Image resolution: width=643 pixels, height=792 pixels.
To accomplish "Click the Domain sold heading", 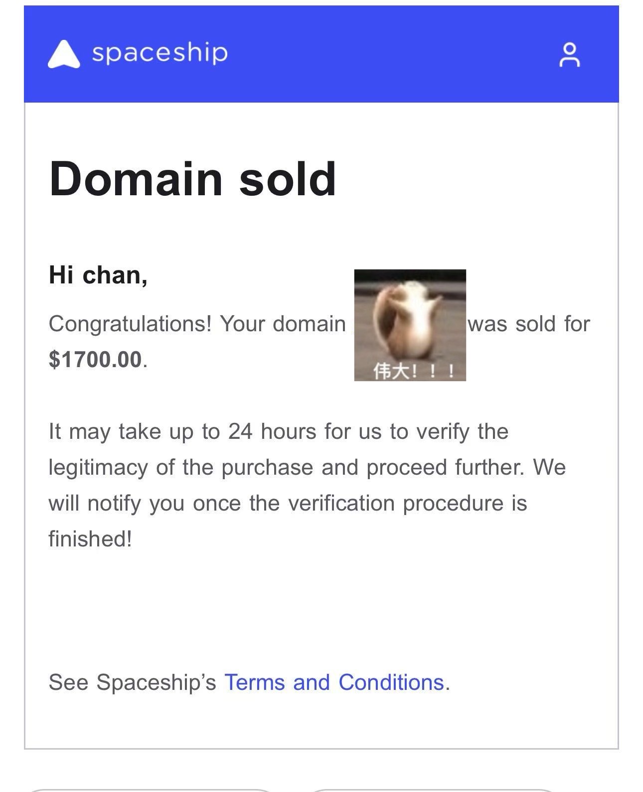I will pos(192,179).
